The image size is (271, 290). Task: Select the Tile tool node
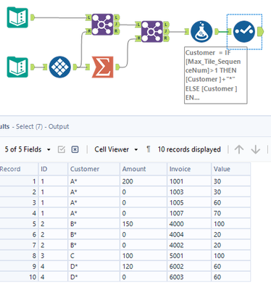pyautogui.click(x=60, y=67)
